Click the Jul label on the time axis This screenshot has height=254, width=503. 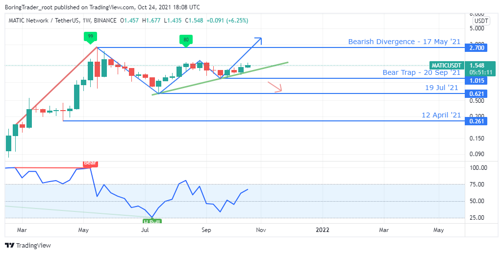point(145,230)
